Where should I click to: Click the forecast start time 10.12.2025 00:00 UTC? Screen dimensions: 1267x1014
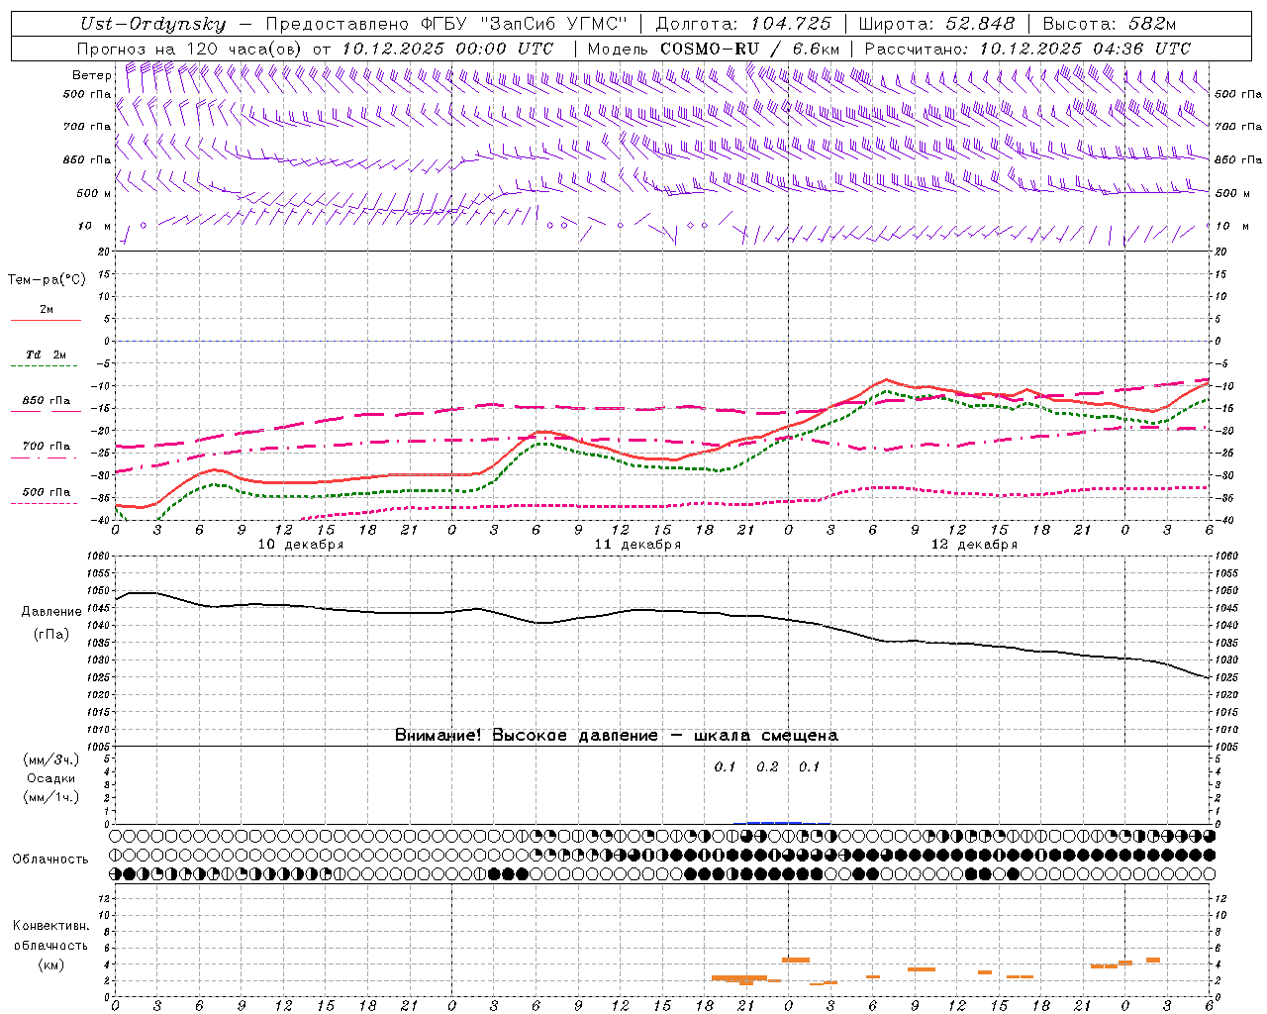pyautogui.click(x=447, y=49)
